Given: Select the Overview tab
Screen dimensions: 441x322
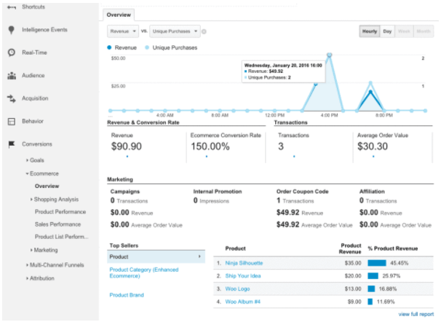Looking at the screenshot, I should 117,14.
